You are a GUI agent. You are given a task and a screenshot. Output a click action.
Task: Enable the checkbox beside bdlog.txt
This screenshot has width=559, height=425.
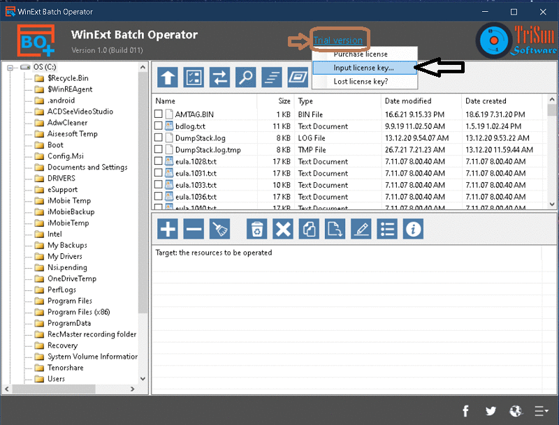coord(157,126)
